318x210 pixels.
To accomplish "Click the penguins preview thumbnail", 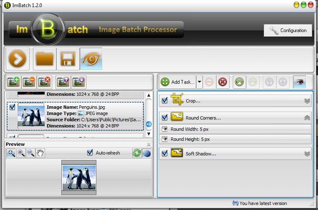I will click(x=79, y=177).
